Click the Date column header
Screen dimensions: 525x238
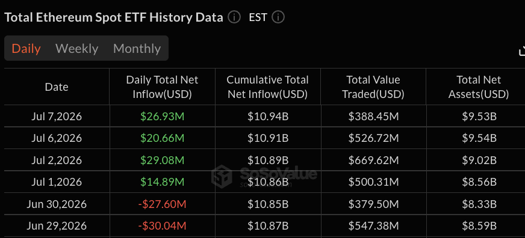click(x=57, y=87)
